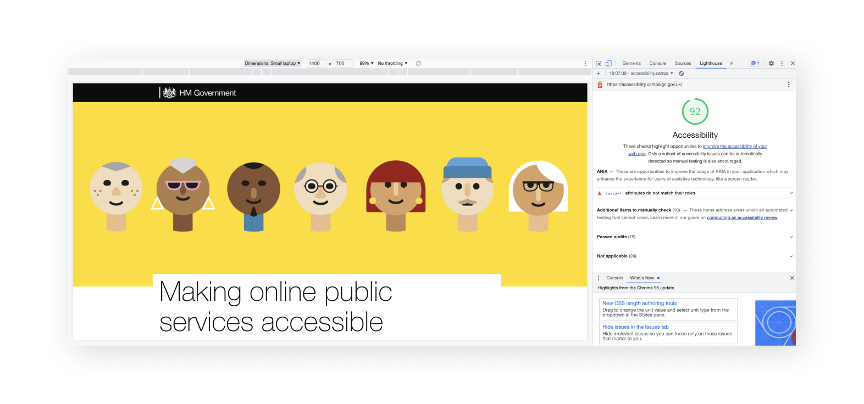Click the audited URL accessibility.campaign.gov.uk text
Image resolution: width=864 pixels, height=404 pixels.
coord(645,85)
